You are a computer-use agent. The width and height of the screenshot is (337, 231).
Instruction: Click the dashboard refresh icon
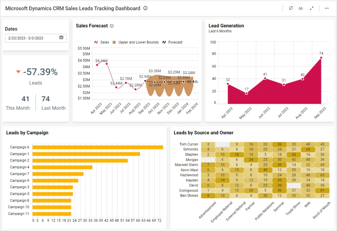coord(291,8)
